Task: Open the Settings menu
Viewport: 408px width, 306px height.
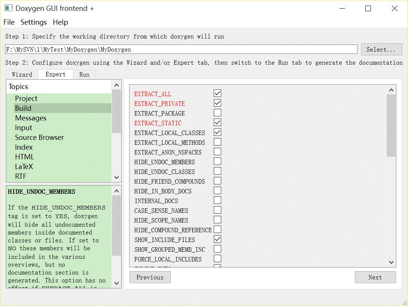Action: coord(34,22)
